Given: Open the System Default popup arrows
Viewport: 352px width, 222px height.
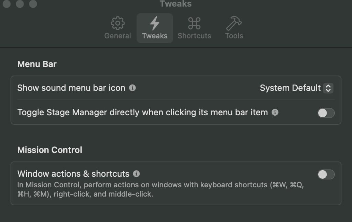Looking at the screenshot, I should [x=328, y=88].
